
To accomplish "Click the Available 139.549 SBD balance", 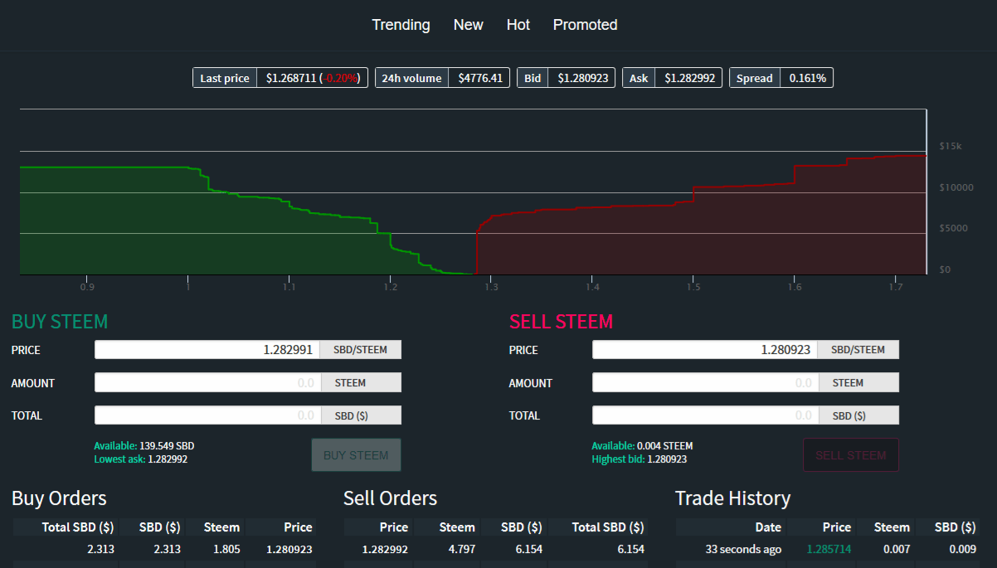I will tap(144, 446).
